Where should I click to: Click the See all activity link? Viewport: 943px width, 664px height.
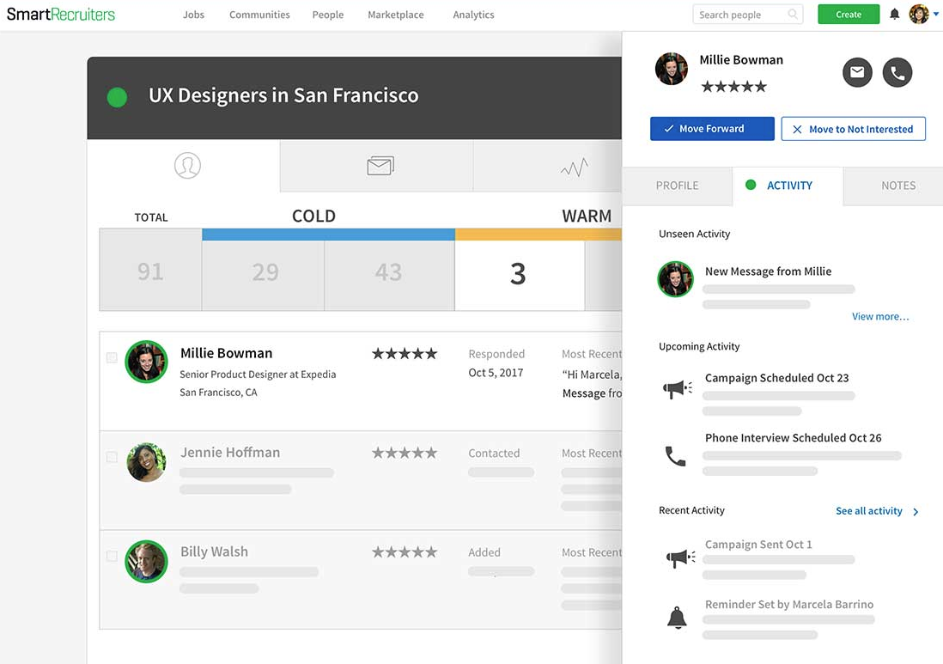(869, 510)
